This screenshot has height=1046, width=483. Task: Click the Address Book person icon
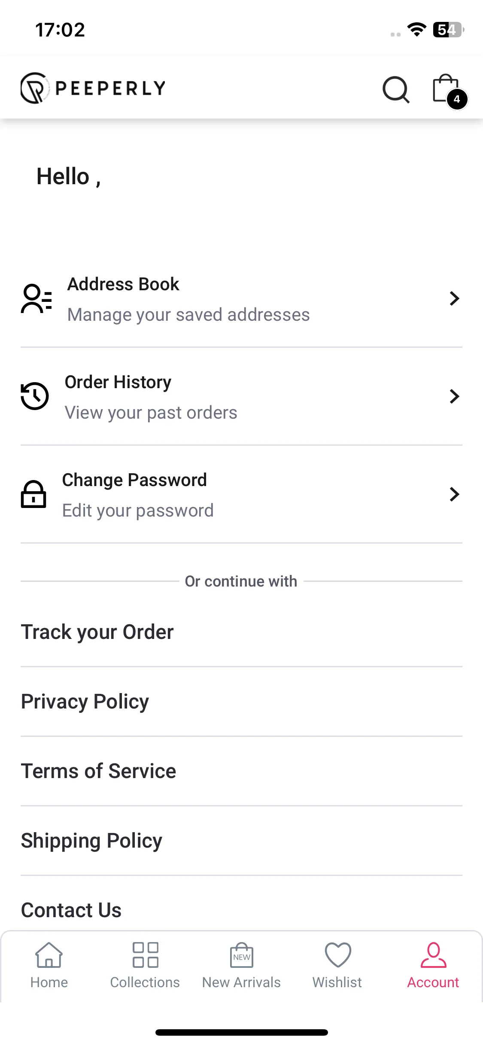pyautogui.click(x=36, y=298)
